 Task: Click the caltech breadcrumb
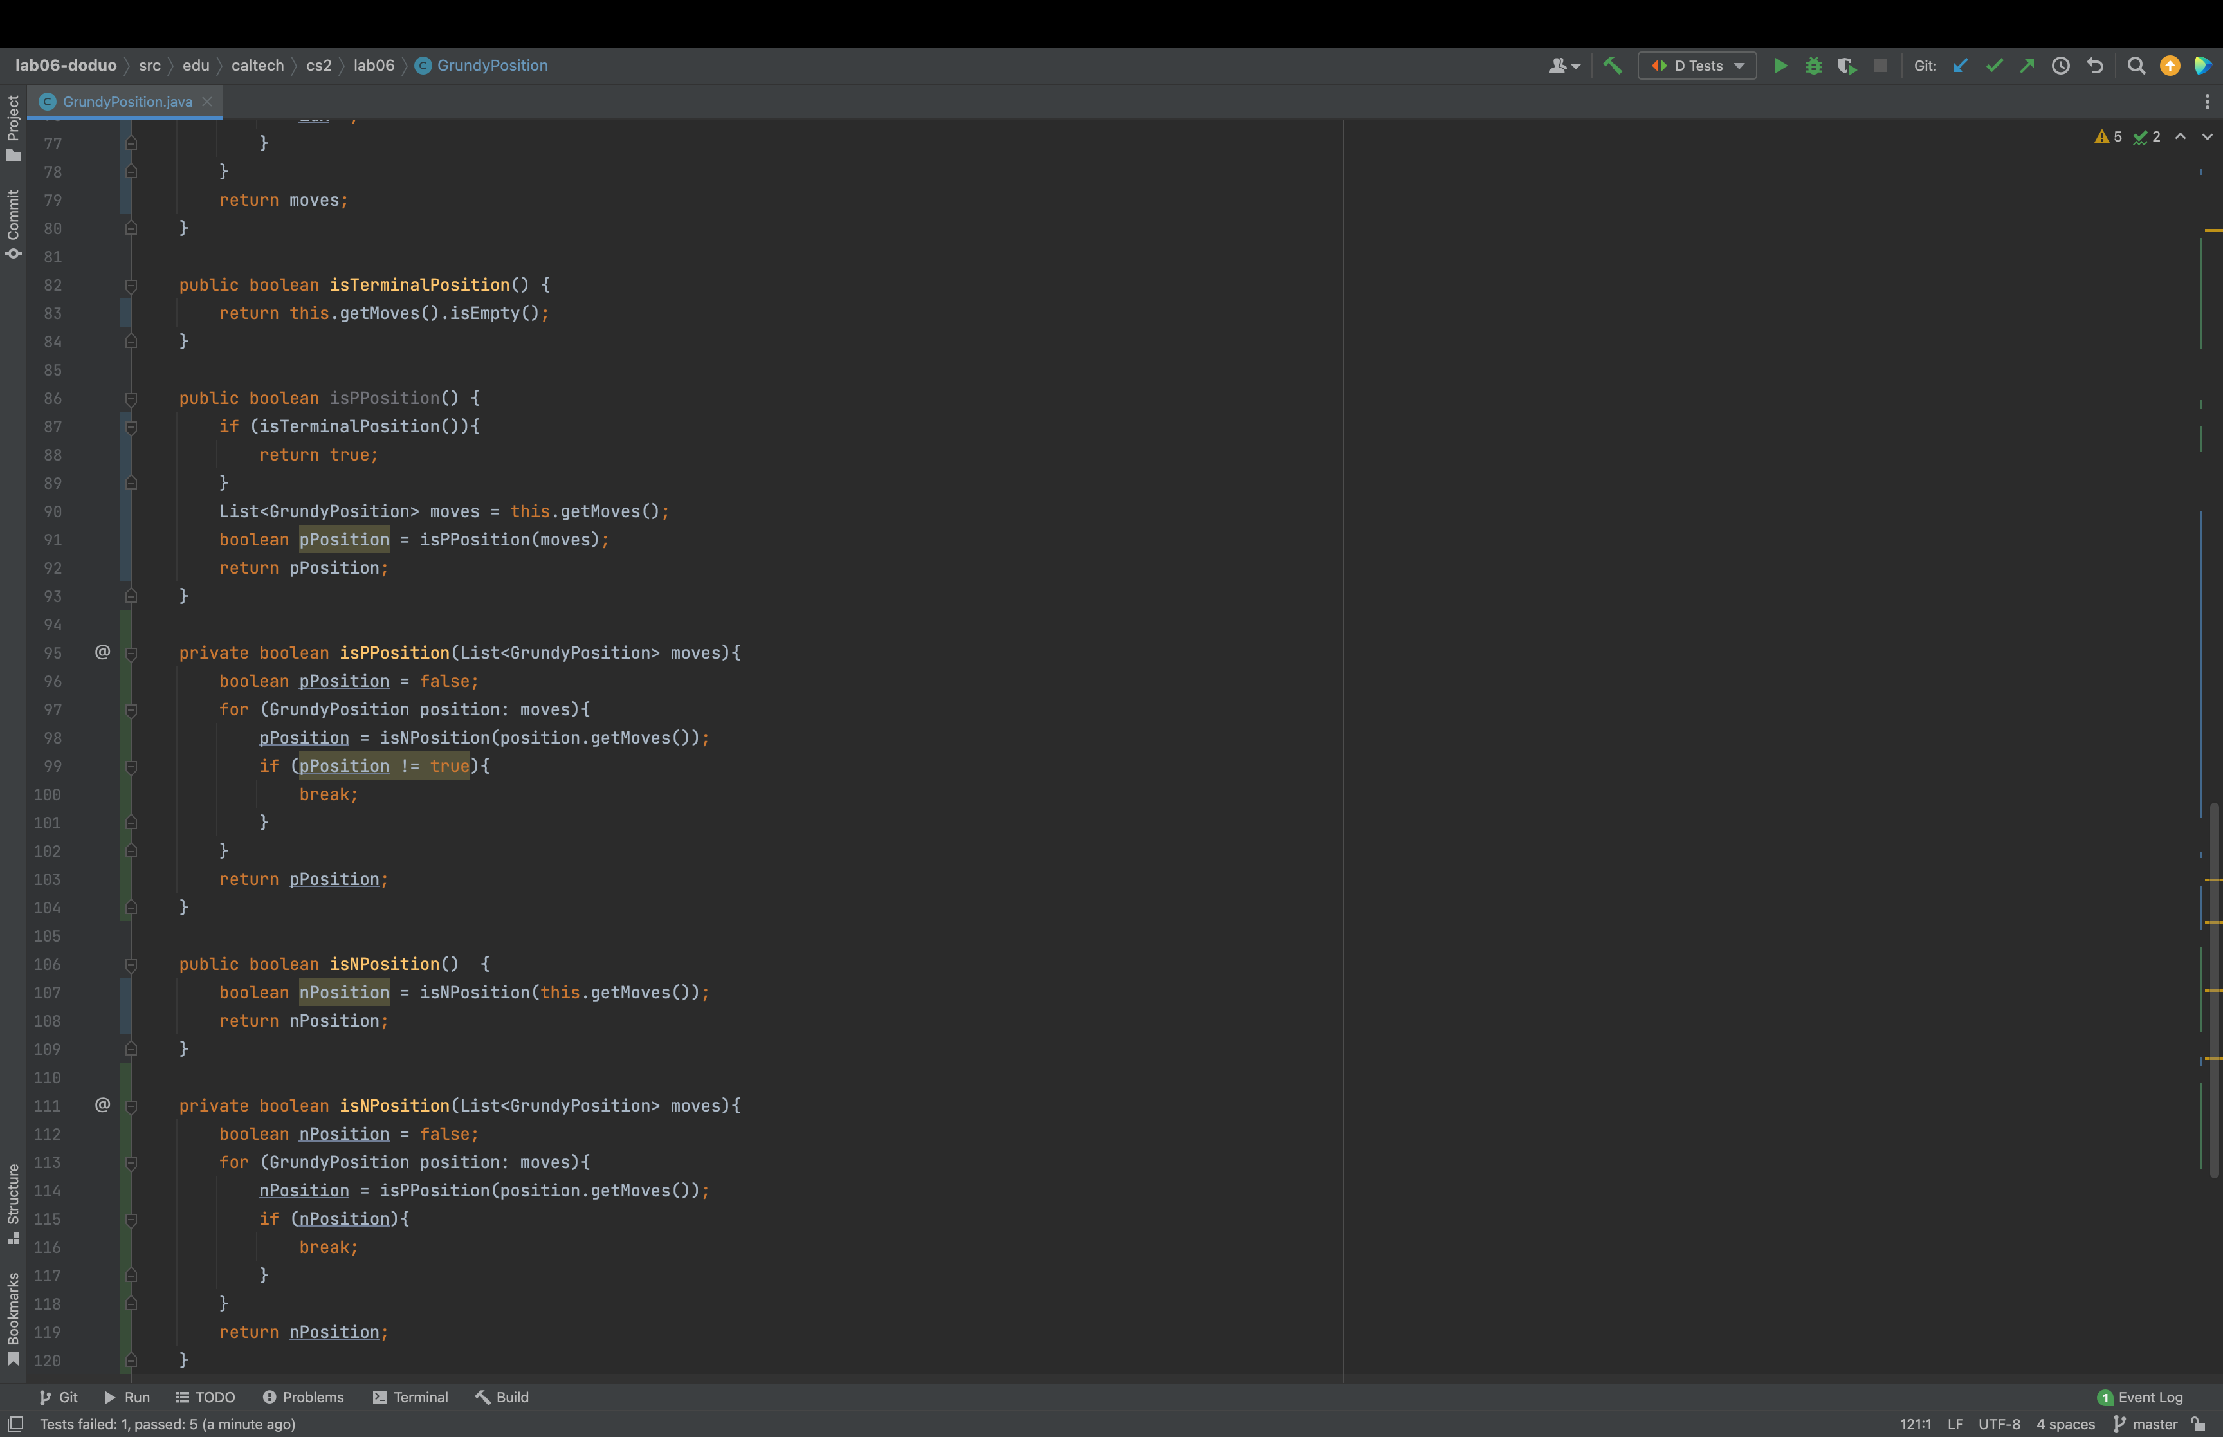(257, 66)
